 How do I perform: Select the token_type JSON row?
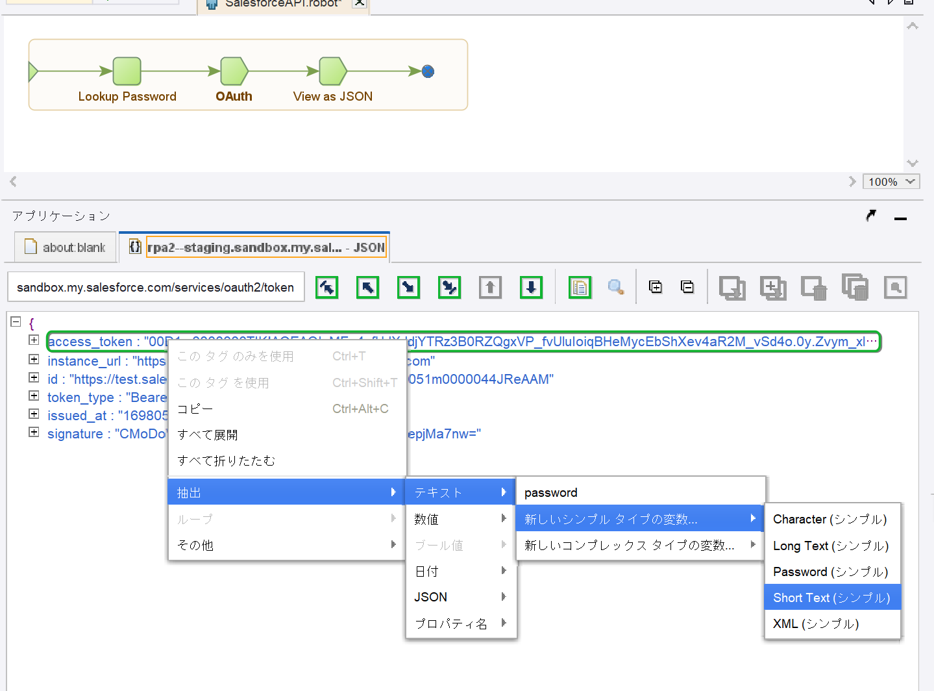107,397
